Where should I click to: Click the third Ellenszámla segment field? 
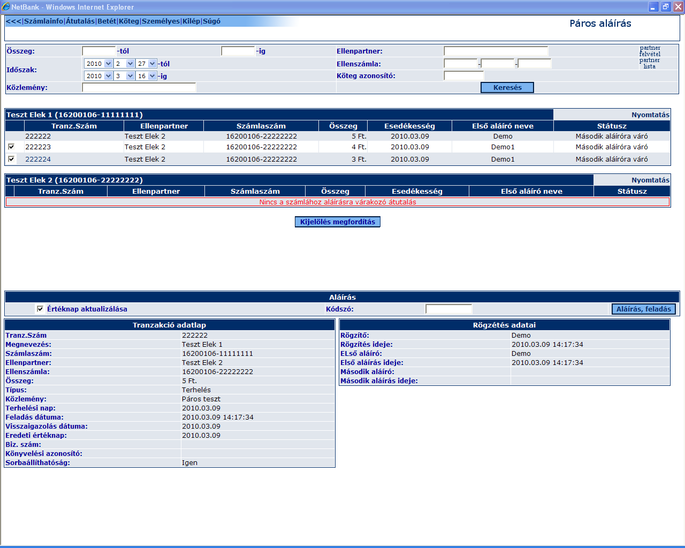pyautogui.click(x=535, y=63)
